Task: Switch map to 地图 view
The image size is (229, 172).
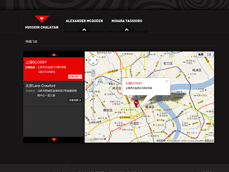Action: click(201, 55)
